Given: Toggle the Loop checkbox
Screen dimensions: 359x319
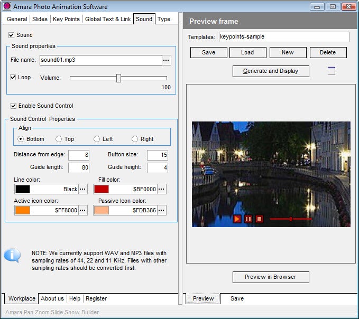Looking at the screenshot, I should click(13, 77).
